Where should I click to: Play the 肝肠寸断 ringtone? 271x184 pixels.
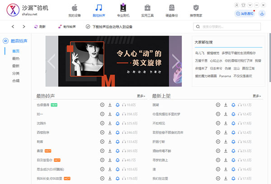[218, 142]
